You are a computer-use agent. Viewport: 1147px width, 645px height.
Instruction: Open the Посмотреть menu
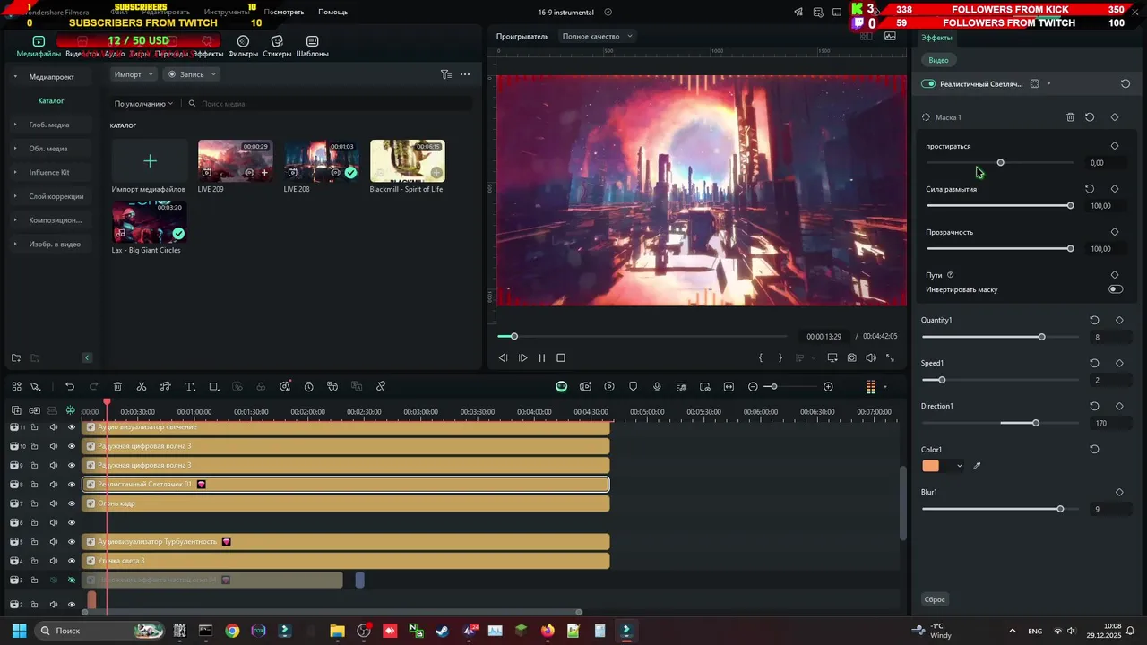click(x=284, y=13)
